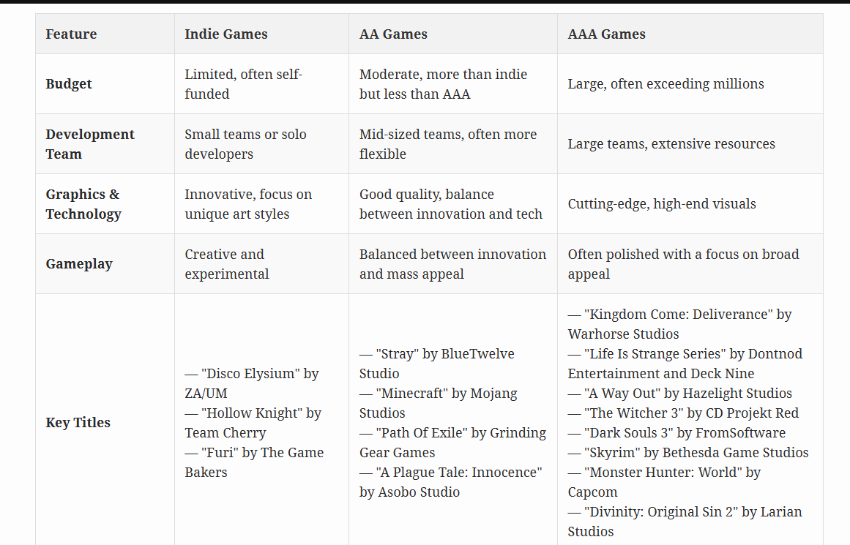Click the "Small teams or solo developers" cell
This screenshot has width=850, height=545.
pyautogui.click(x=245, y=144)
